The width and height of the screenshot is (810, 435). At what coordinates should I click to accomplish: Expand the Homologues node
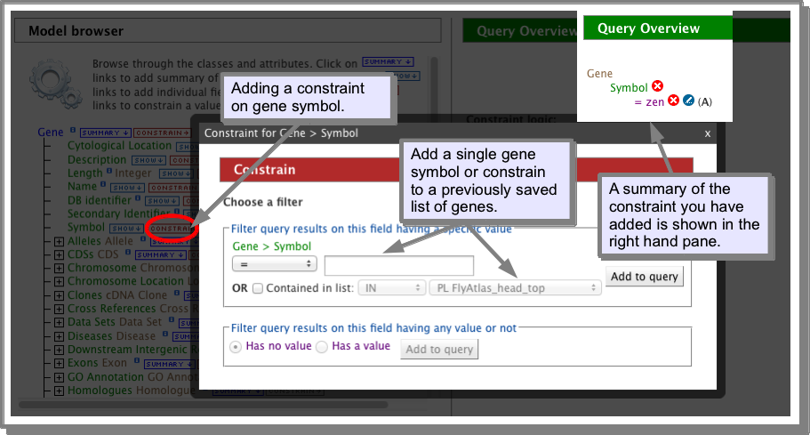59,391
